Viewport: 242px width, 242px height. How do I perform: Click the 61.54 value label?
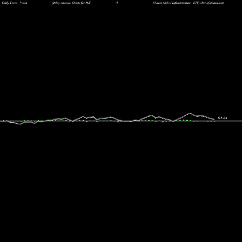222,118
